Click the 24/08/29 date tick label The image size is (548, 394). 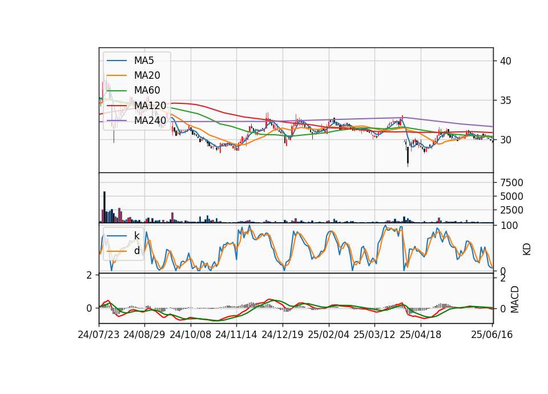(144, 335)
